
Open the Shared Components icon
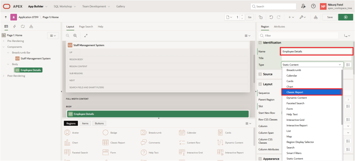coord(315,17)
